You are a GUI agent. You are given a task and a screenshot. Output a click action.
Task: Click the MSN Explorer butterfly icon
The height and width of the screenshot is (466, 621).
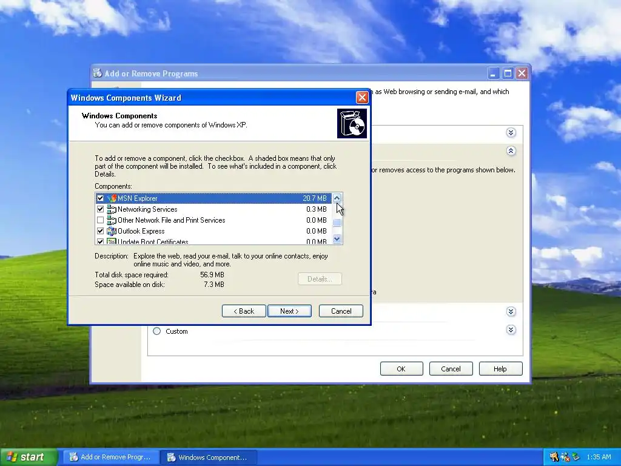coord(112,198)
